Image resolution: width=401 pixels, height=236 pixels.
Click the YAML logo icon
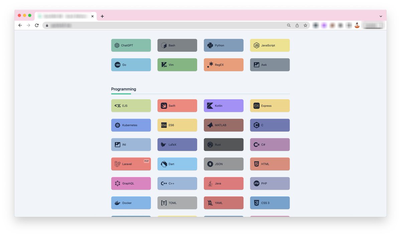pos(210,203)
